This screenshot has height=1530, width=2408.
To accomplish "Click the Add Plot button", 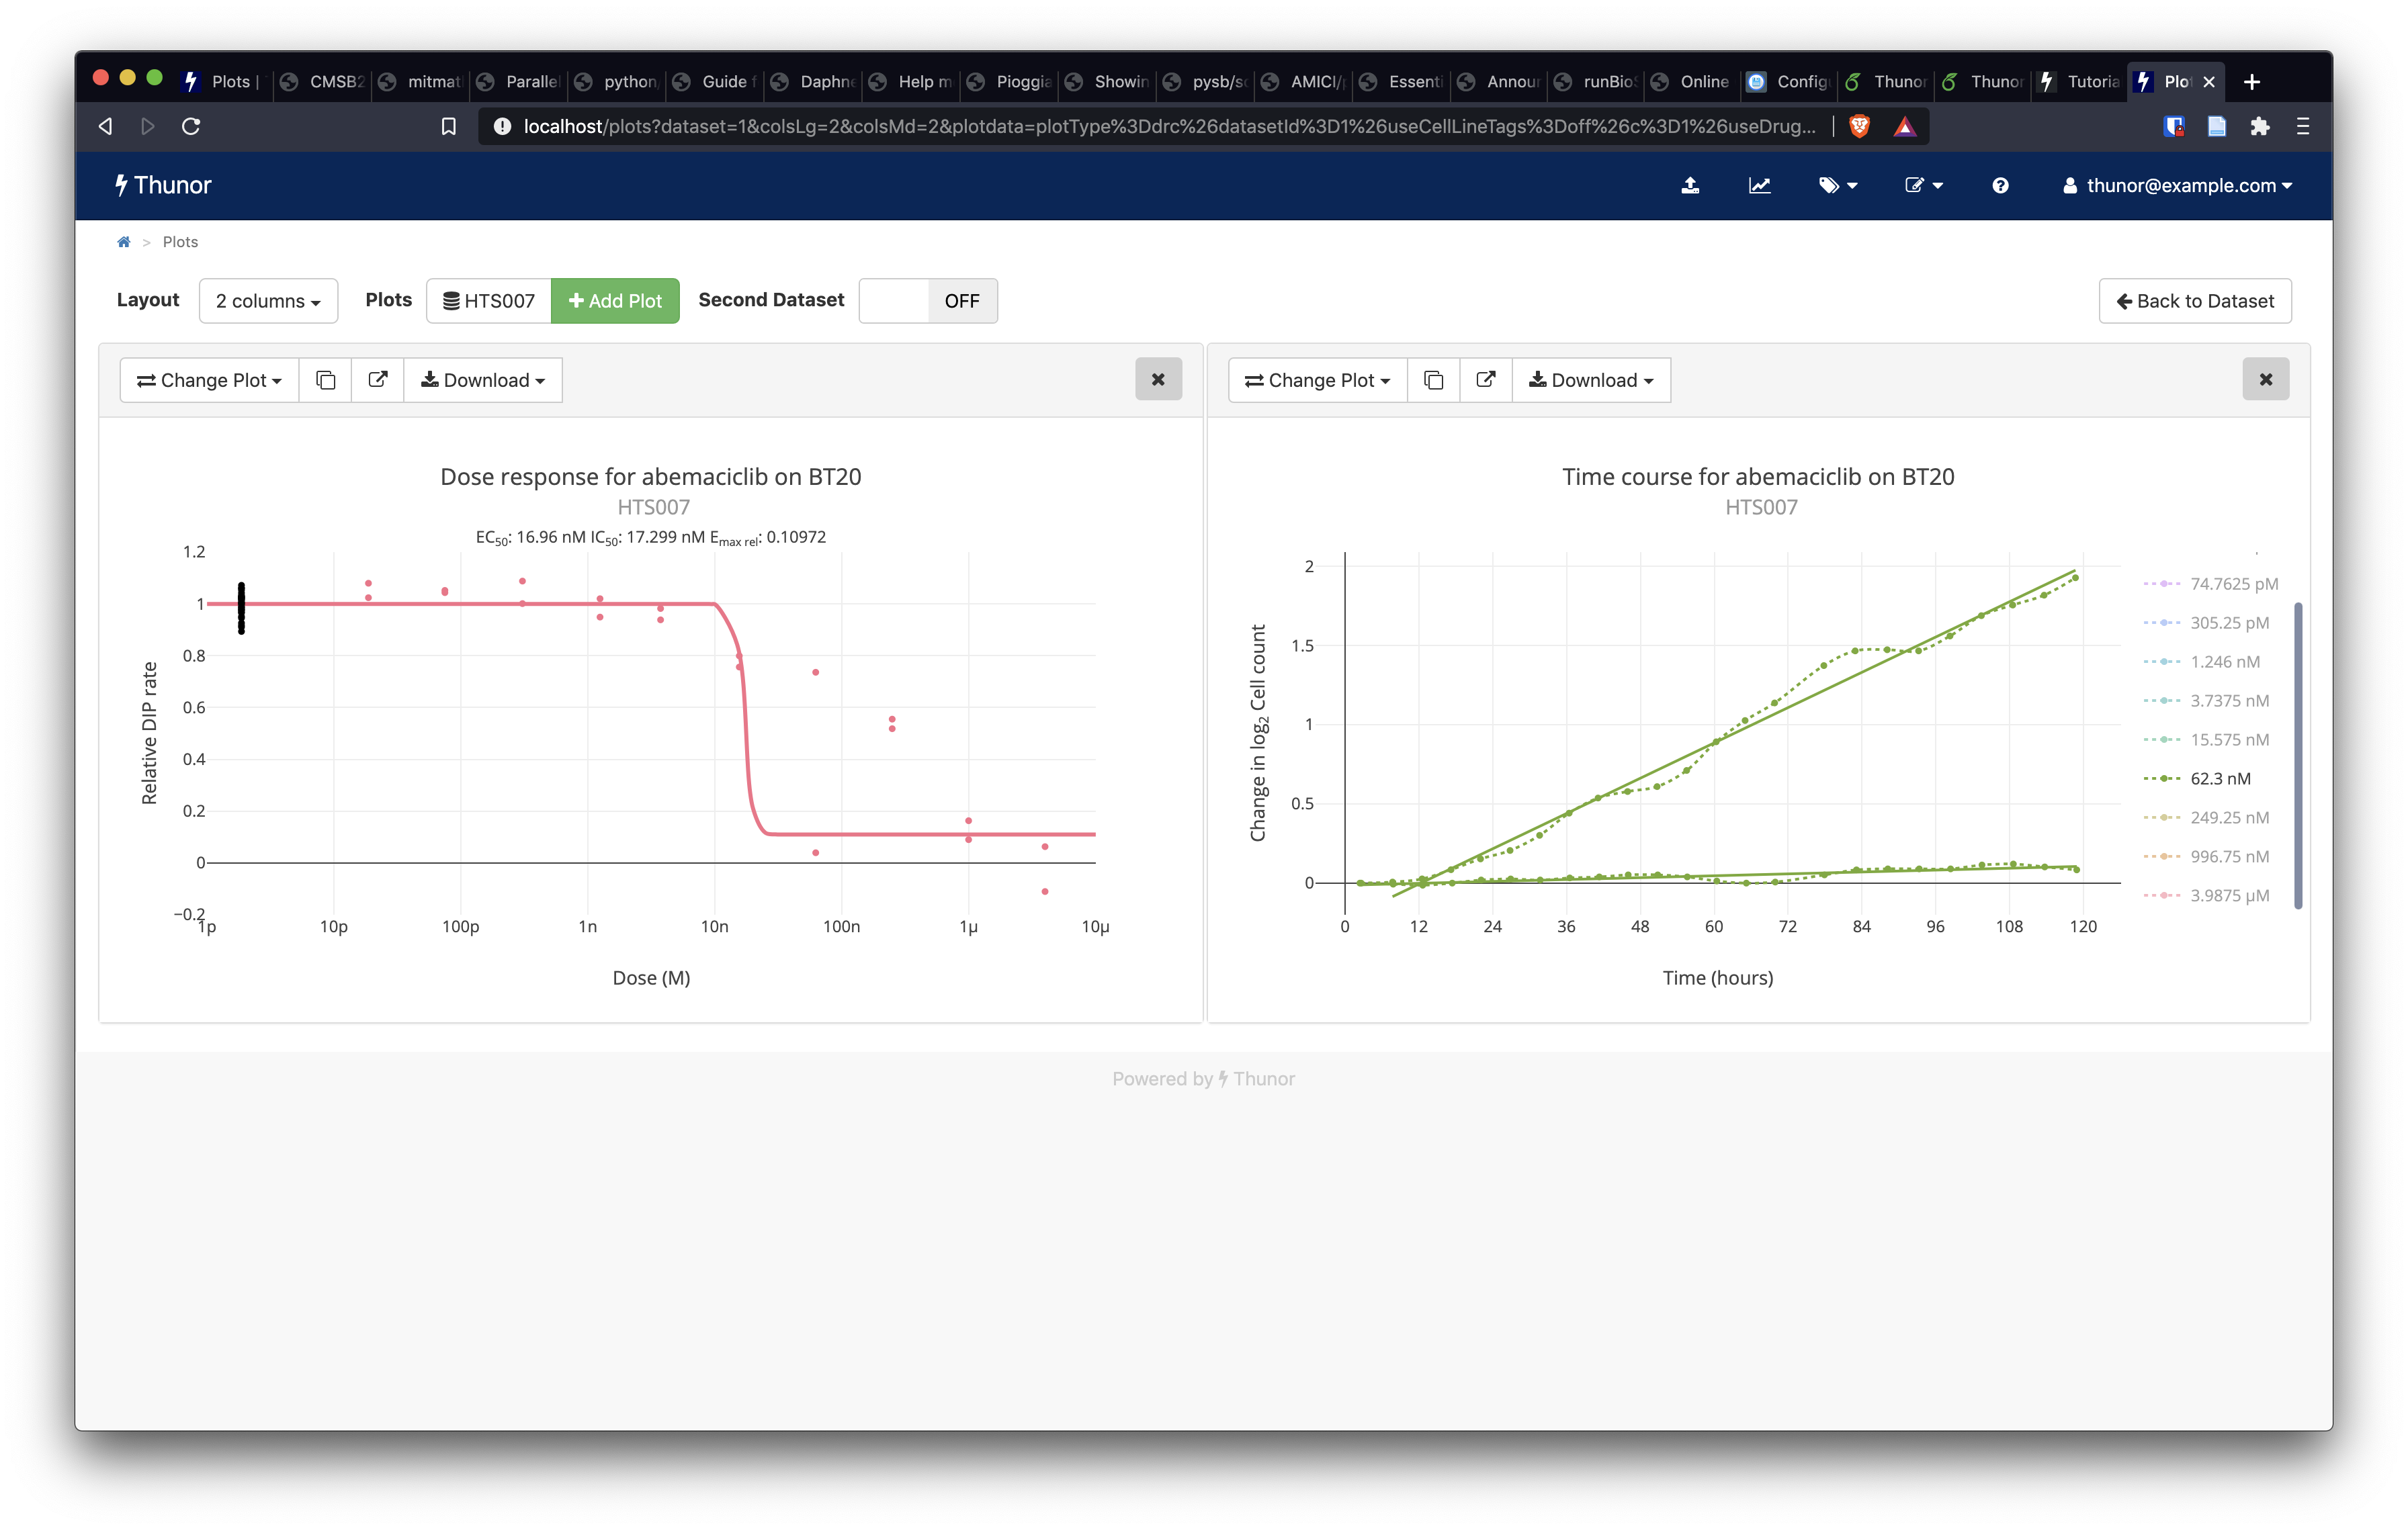I will coord(615,301).
